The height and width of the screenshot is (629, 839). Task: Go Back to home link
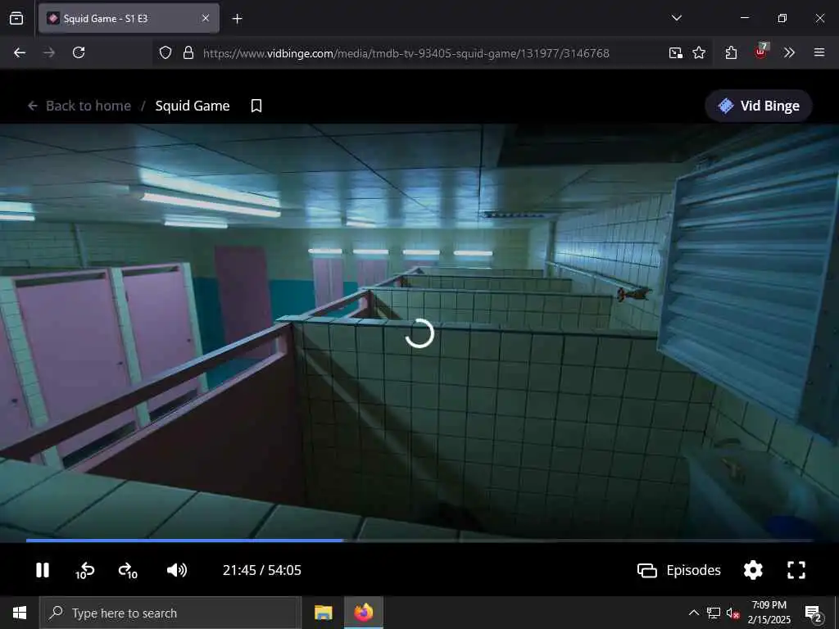tap(79, 106)
